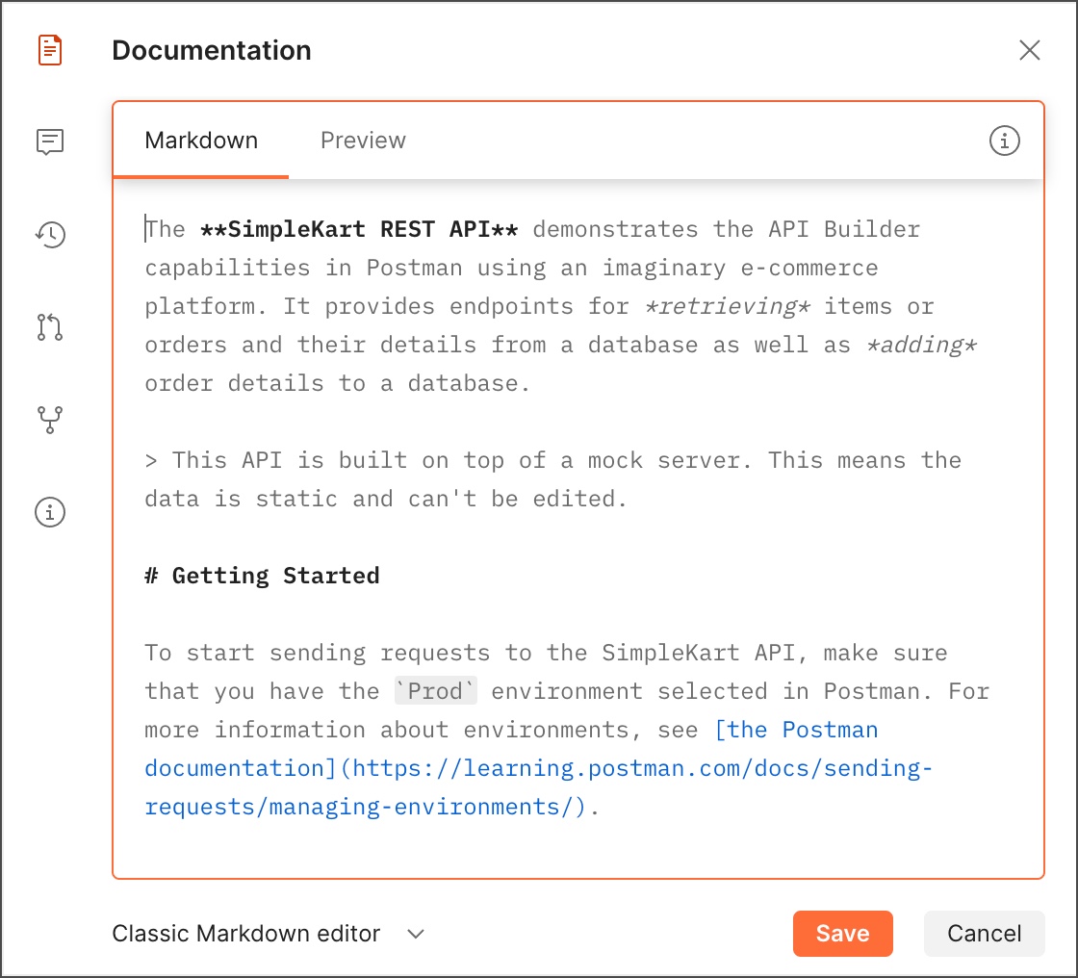Click the Prod inline code text
Image resolution: width=1078 pixels, height=978 pixels.
[x=436, y=691]
